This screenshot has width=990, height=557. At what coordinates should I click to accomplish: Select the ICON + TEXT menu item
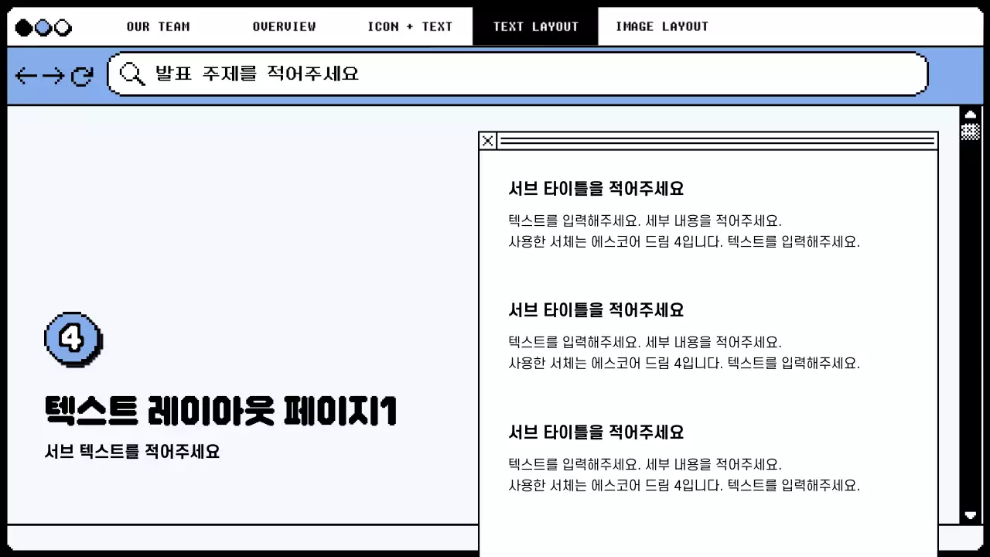click(410, 26)
